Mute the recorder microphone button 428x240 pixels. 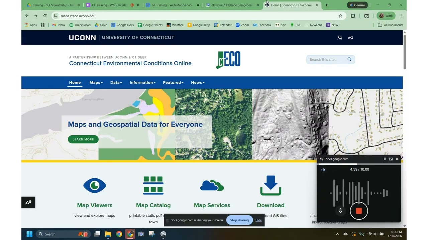(340, 211)
